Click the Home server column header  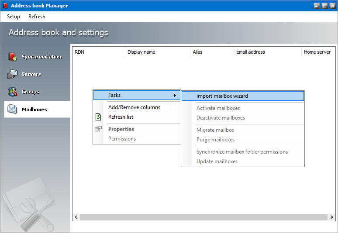click(x=317, y=52)
